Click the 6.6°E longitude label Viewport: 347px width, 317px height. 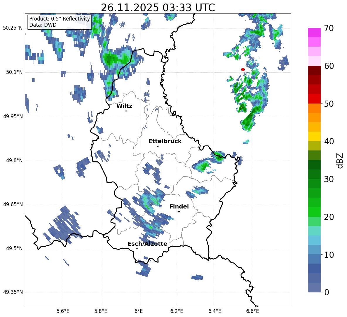pyautogui.click(x=253, y=311)
